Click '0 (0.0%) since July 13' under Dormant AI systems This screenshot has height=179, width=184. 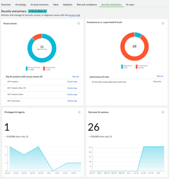click(x=101, y=136)
